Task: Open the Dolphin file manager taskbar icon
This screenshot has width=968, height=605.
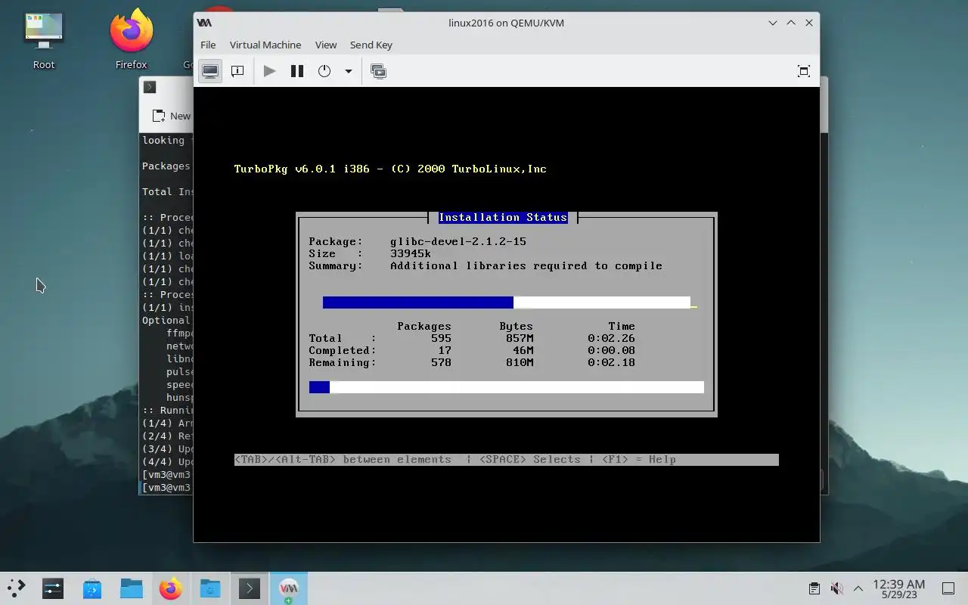Action: [x=132, y=588]
